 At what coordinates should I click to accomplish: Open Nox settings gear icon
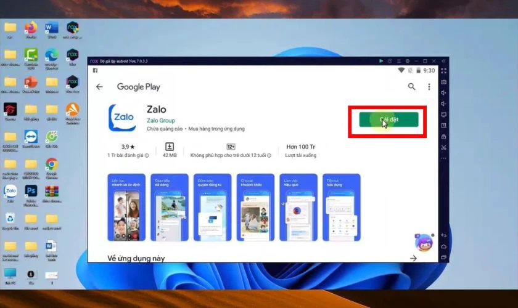[x=408, y=61]
